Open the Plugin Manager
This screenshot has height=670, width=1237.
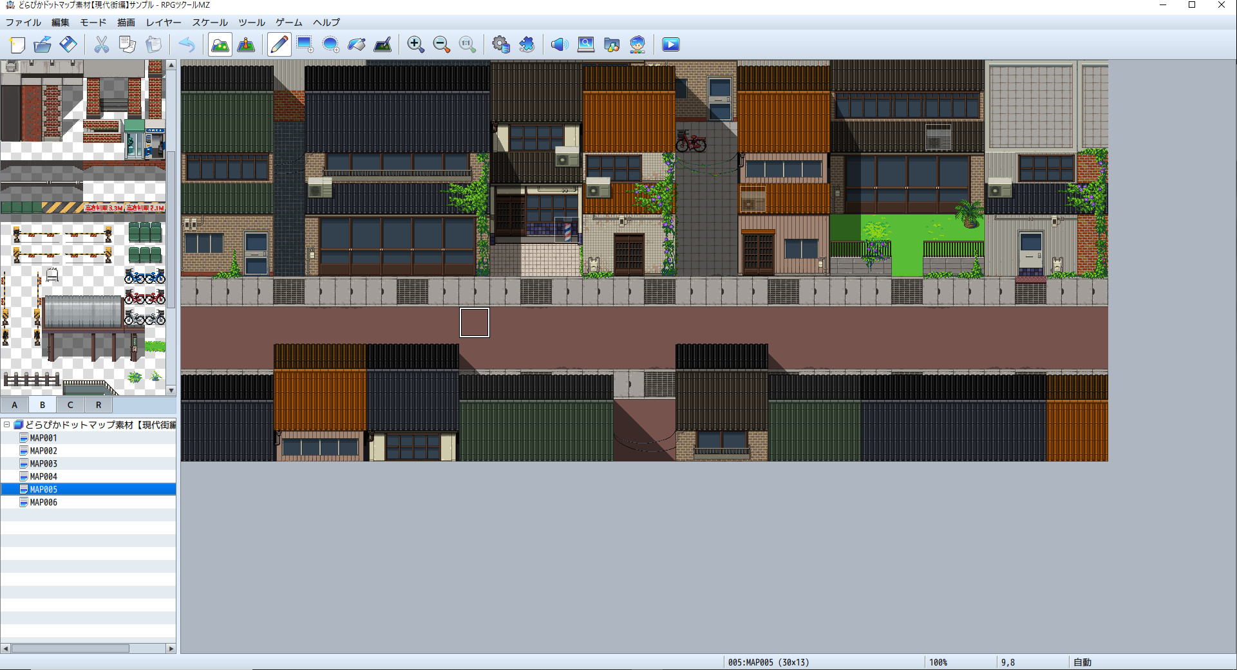pyautogui.click(x=527, y=44)
